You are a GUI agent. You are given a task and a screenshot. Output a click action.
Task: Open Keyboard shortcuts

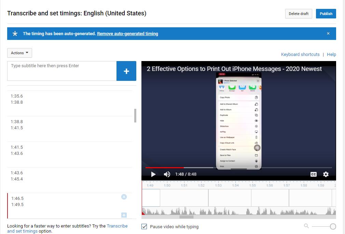pos(300,55)
